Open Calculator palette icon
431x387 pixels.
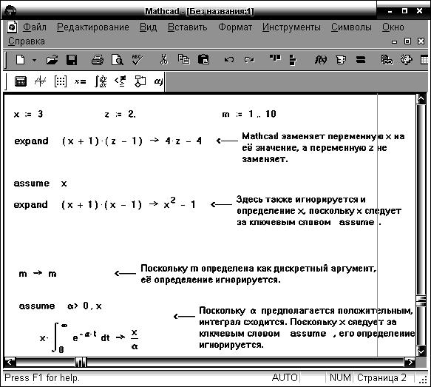coord(21,81)
